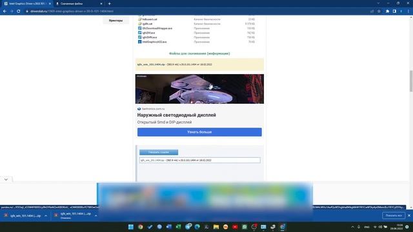This screenshot has height=232, width=413.
Task: Click the page vertical scrollbar thumb
Action: pyautogui.click(x=411, y=81)
